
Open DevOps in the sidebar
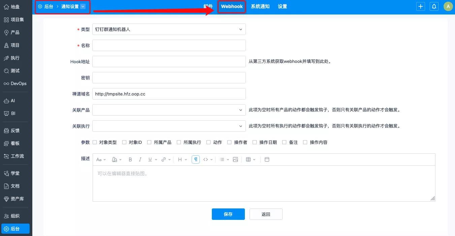pyautogui.click(x=15, y=83)
